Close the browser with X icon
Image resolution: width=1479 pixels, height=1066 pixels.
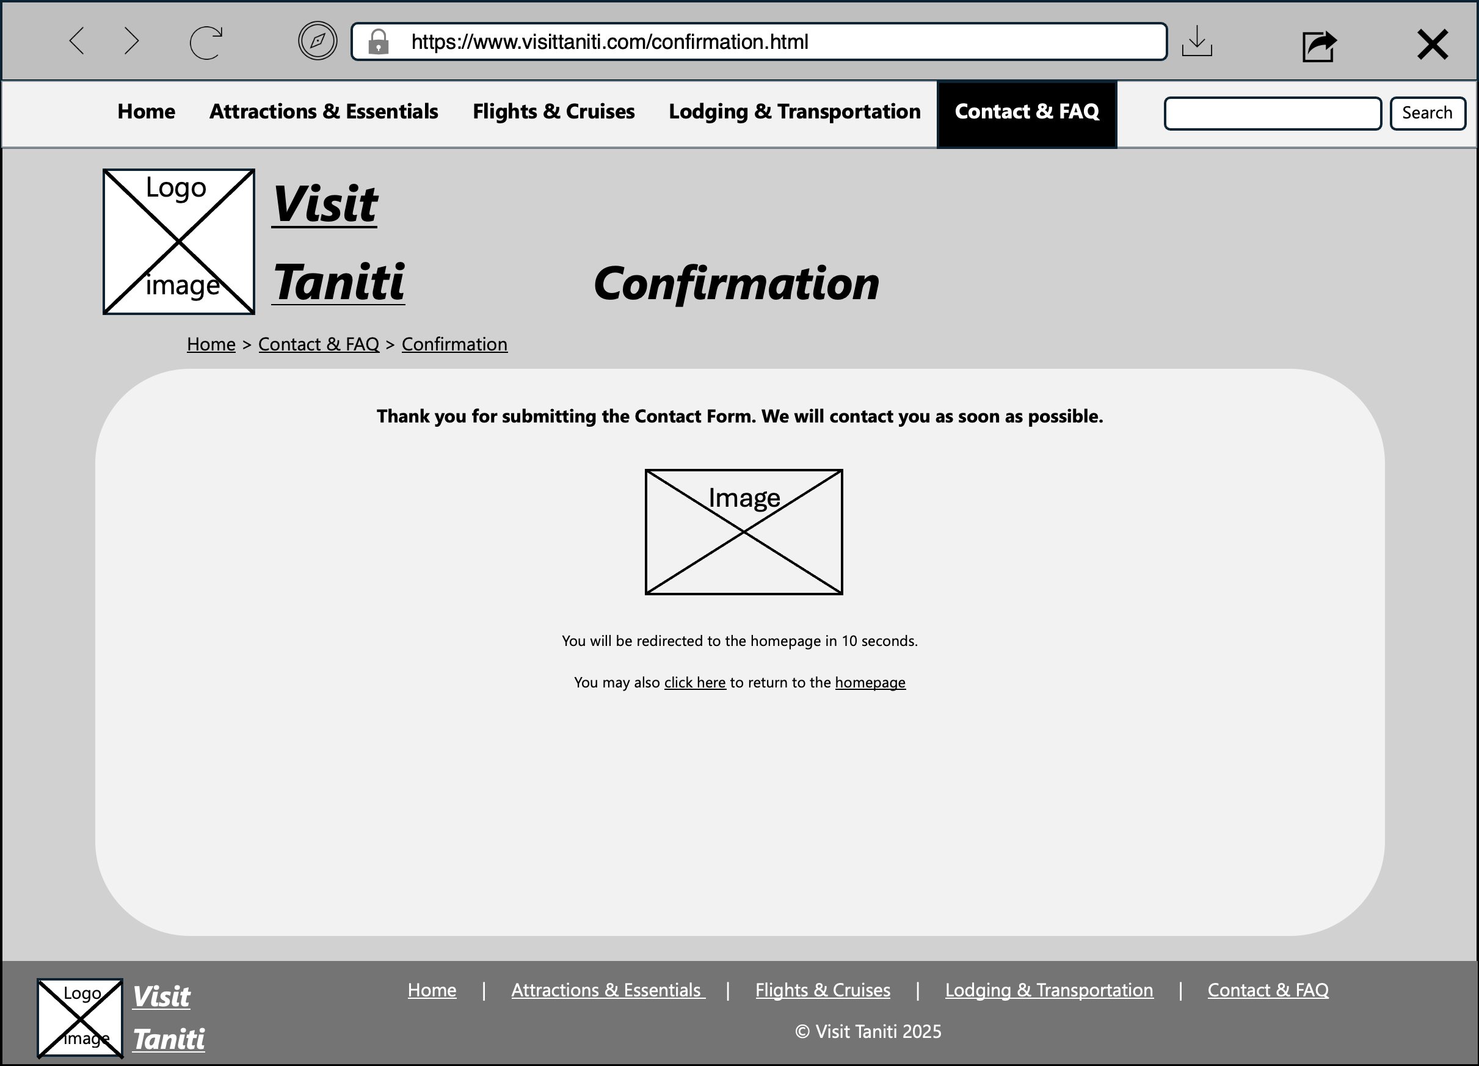[1432, 45]
